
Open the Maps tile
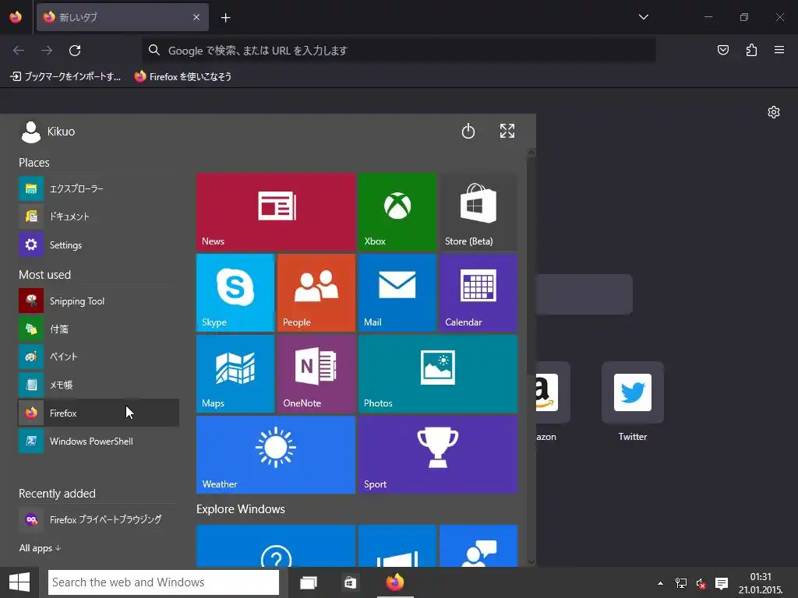click(x=235, y=374)
